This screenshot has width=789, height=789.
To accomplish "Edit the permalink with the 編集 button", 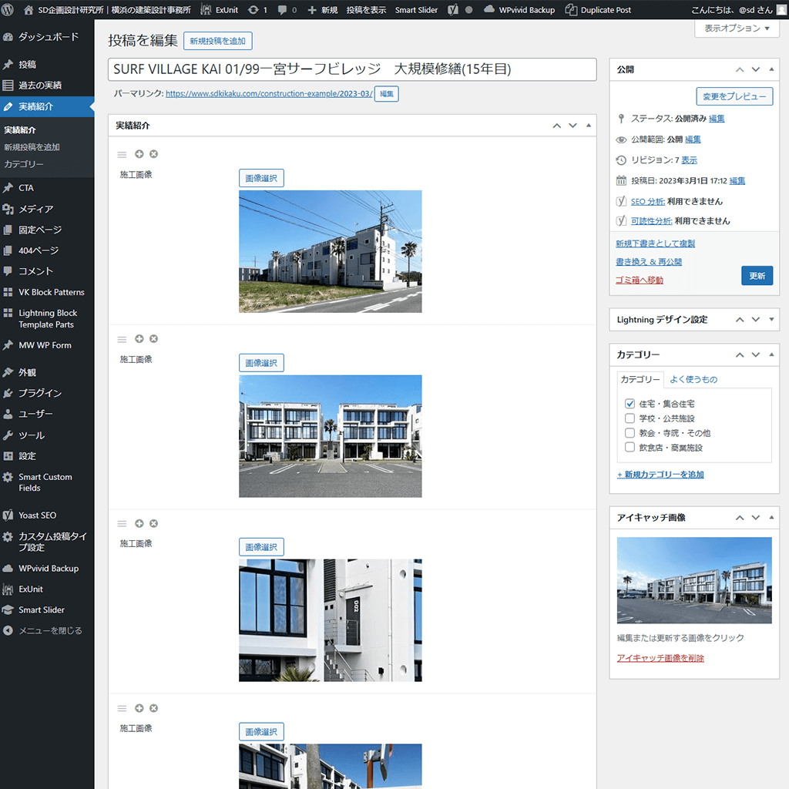I will point(387,93).
